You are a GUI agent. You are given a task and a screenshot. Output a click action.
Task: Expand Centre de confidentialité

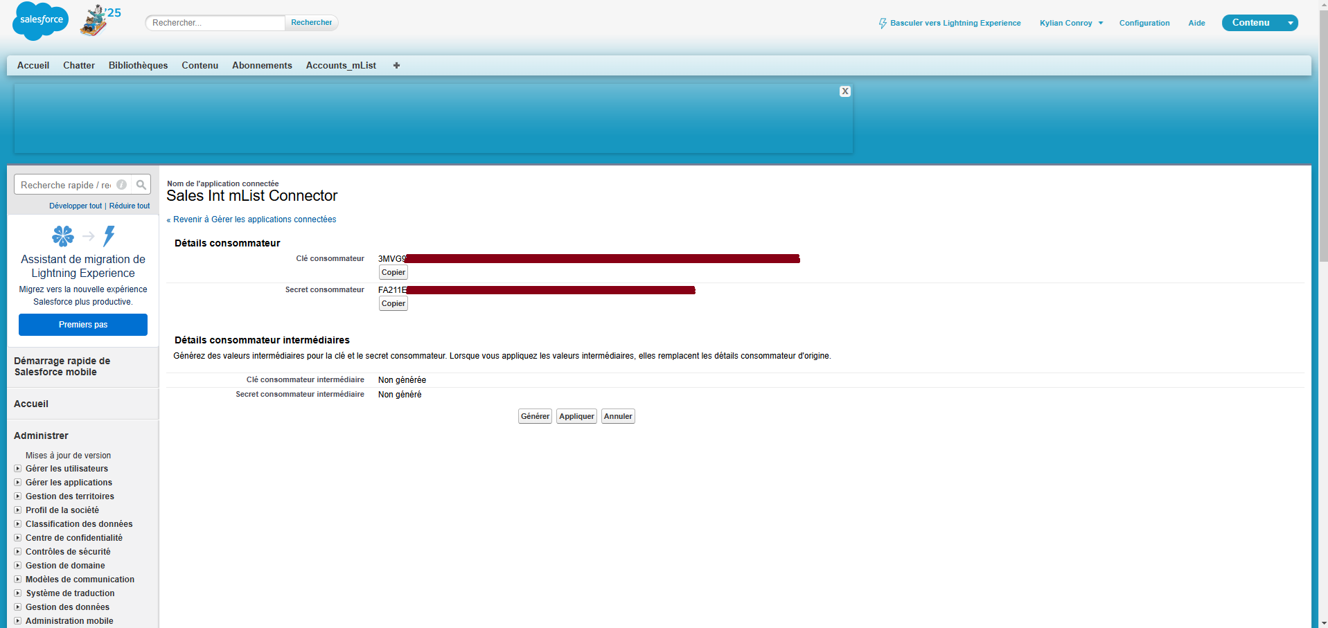[x=18, y=538]
